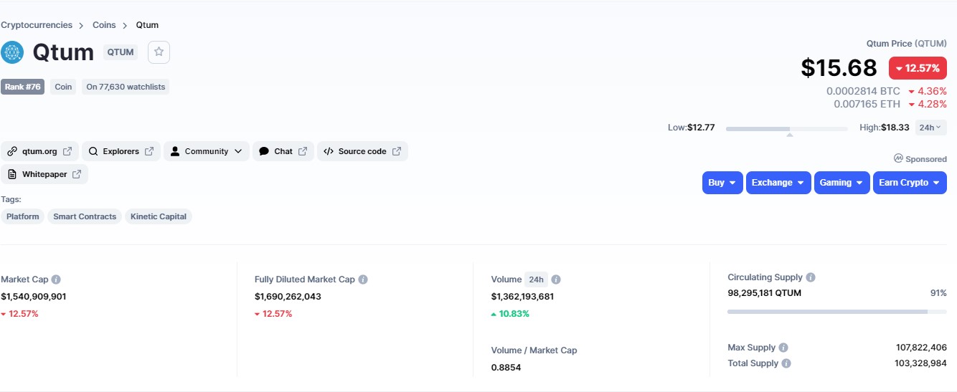
Task: Click the Volume info icon
Action: pos(556,279)
